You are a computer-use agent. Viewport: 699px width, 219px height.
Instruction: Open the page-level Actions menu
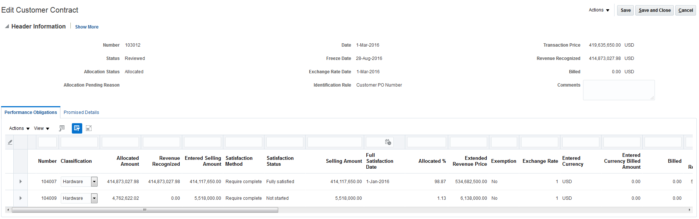coord(599,10)
